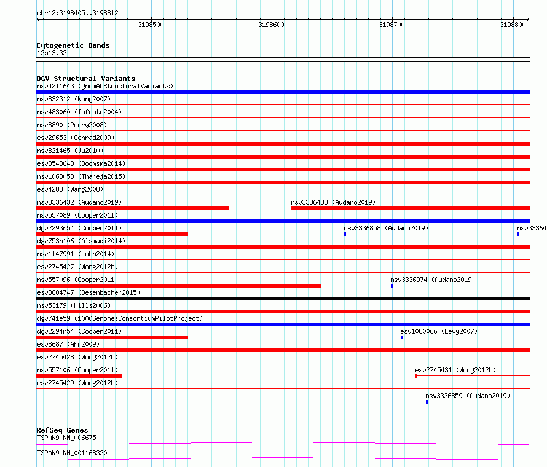Click the small blue nsv3336859 marker
This screenshot has height=467, width=547.
(x=427, y=402)
